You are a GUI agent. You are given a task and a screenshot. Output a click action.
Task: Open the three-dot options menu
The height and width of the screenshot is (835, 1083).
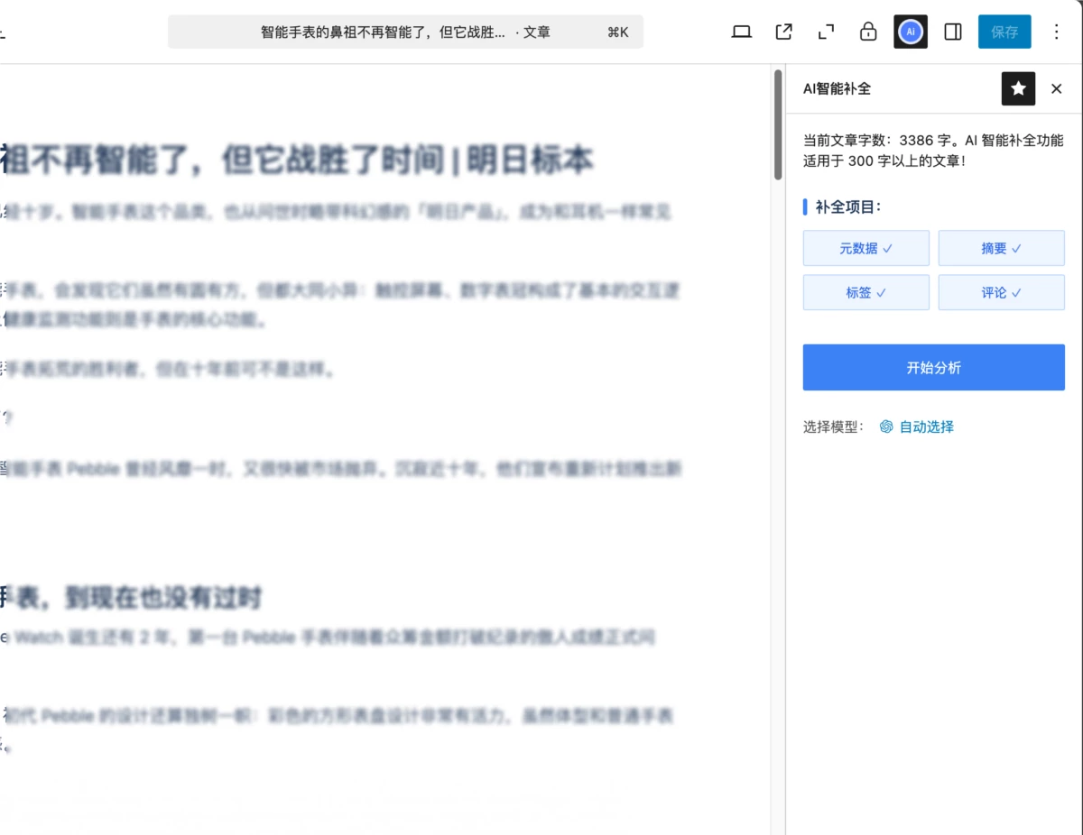1056,32
